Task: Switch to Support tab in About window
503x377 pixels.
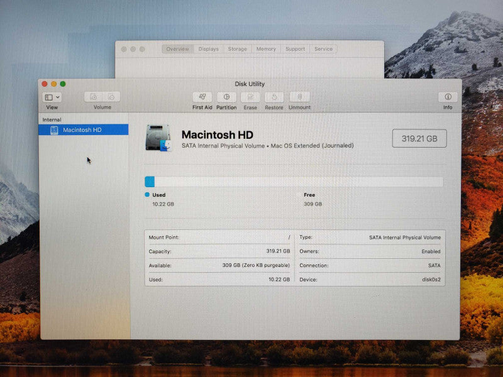Action: click(x=295, y=49)
